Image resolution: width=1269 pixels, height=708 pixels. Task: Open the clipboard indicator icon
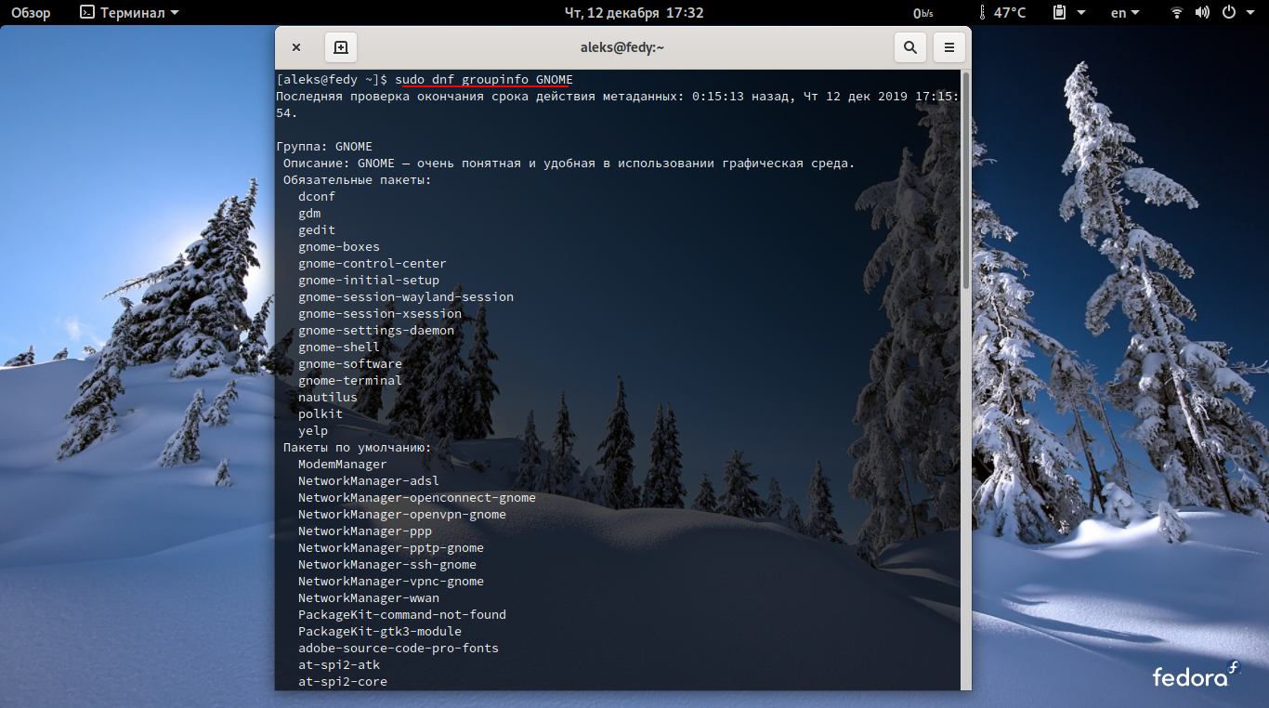coord(1059,13)
